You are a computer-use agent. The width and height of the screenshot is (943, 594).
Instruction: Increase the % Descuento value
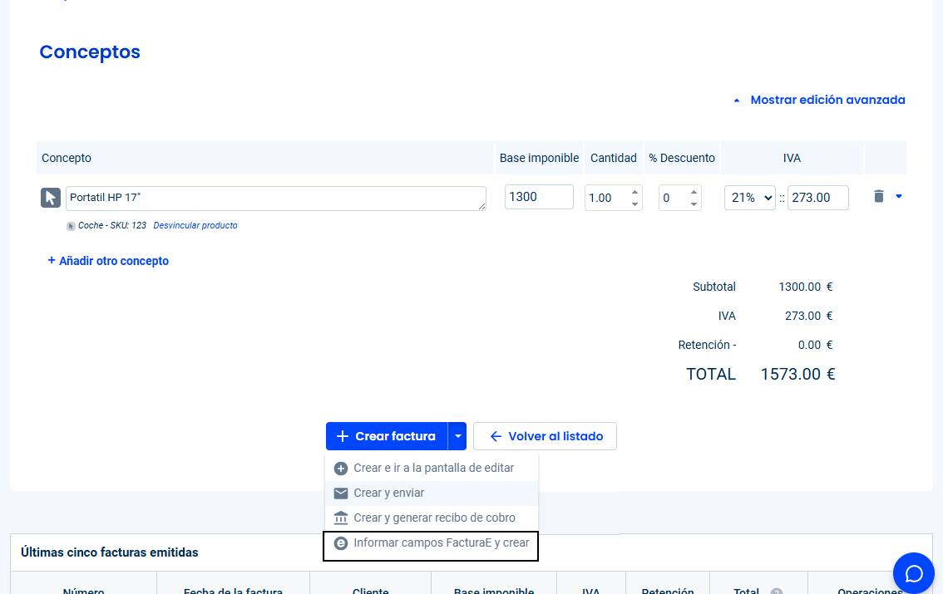pos(694,192)
